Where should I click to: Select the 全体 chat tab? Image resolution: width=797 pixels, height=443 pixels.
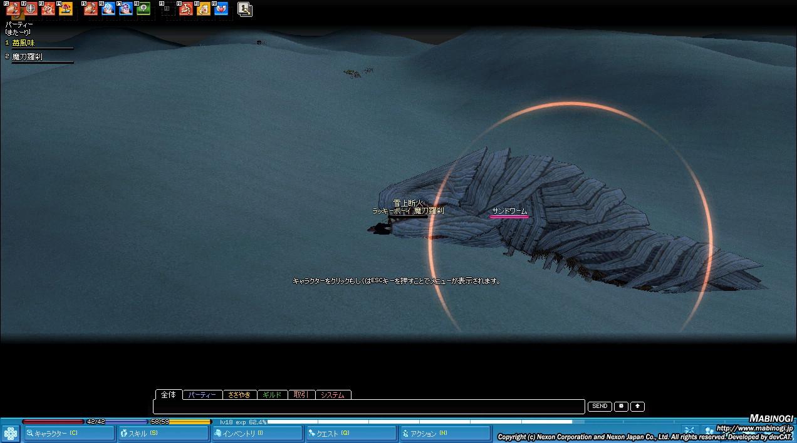169,394
